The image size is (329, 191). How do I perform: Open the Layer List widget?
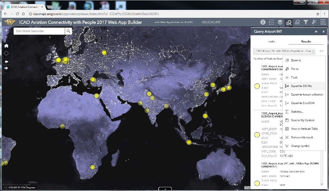tap(280, 22)
